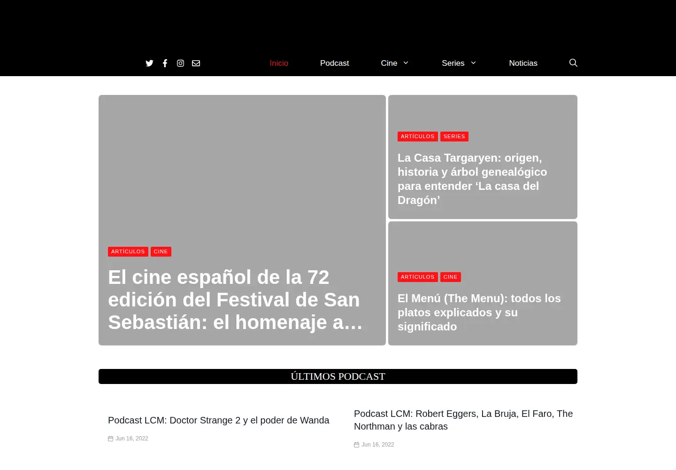Click ARTÍCULOS tag on Casa Targaryen card

click(418, 137)
